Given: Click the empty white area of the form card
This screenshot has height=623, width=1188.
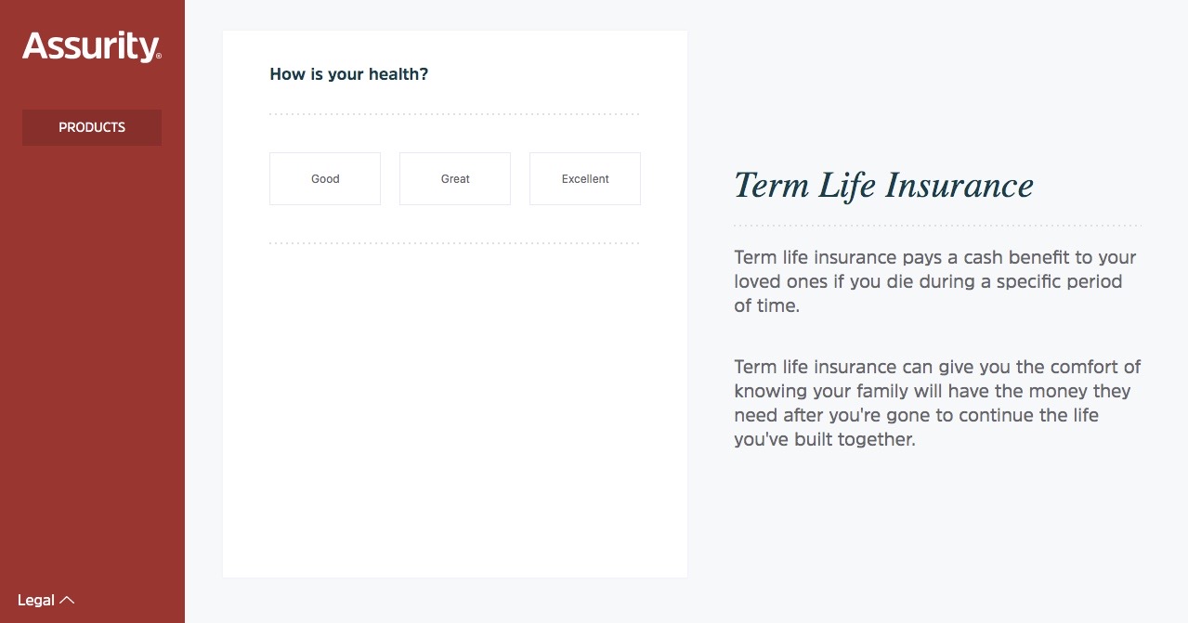Looking at the screenshot, I should coord(454,409).
